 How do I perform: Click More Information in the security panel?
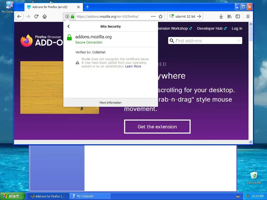point(111,103)
